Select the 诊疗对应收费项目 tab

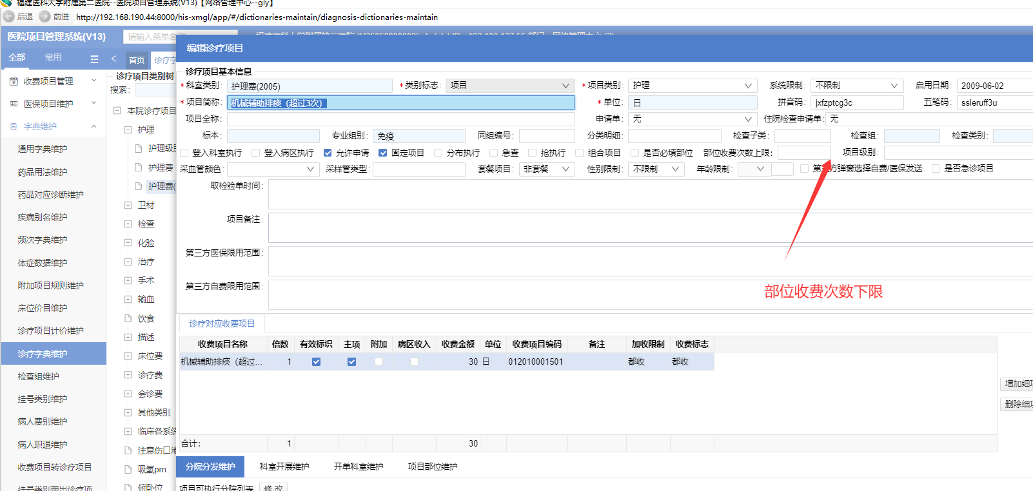222,323
